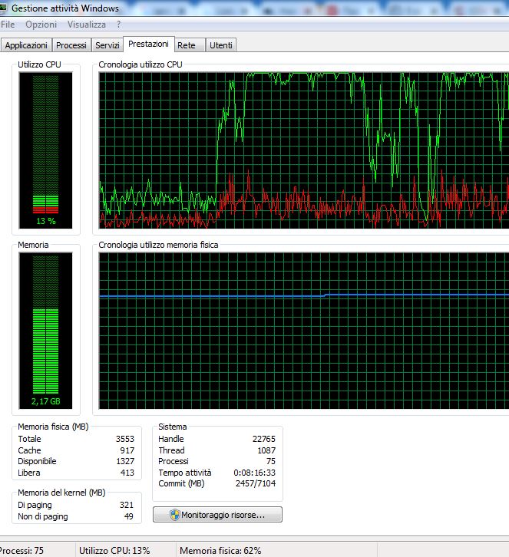Screen dimensions: 509x557
Task: Open the ? help menu
Action: point(118,25)
